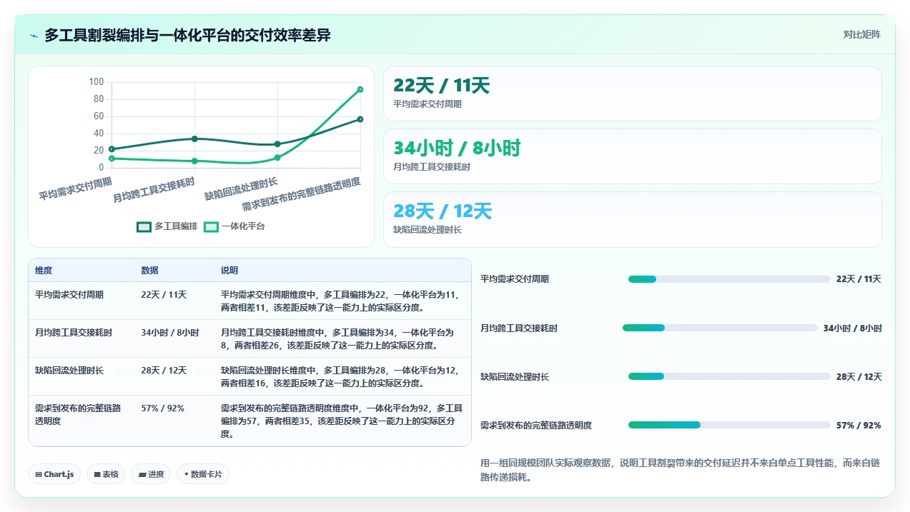Click the 需求到发布的完整链路透明度 progress bar

click(729, 425)
